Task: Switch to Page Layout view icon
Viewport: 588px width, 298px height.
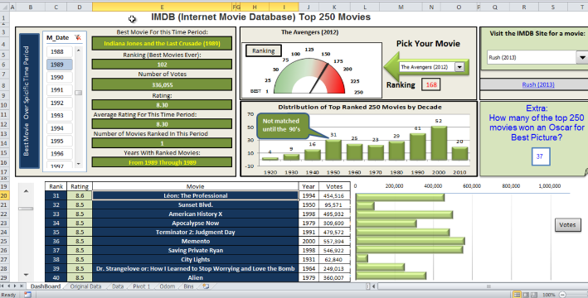Action: 526,295
